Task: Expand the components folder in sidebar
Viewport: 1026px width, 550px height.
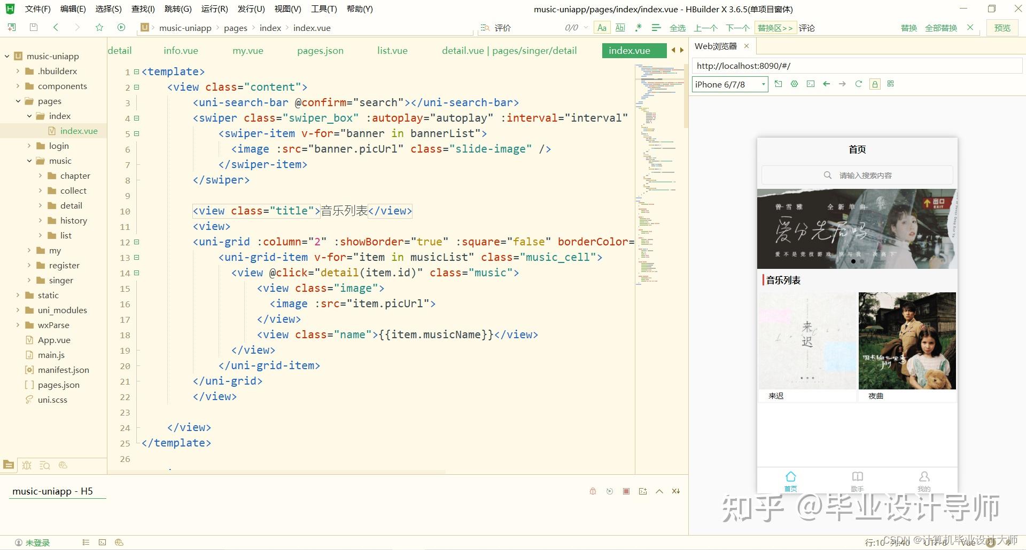Action: (18, 86)
